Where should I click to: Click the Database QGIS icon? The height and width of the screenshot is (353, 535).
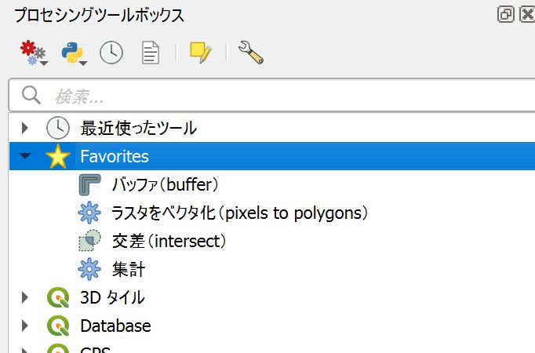point(58,326)
